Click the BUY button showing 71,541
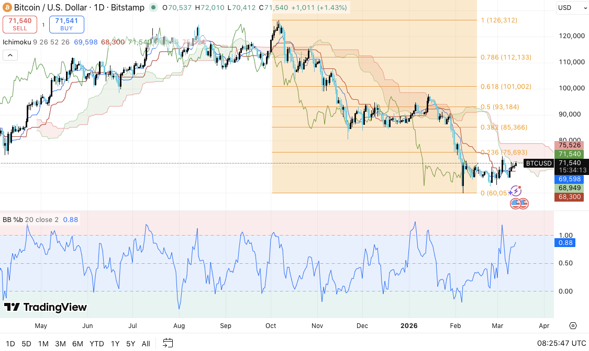Viewport: 589px width, 351px height. click(x=66, y=24)
